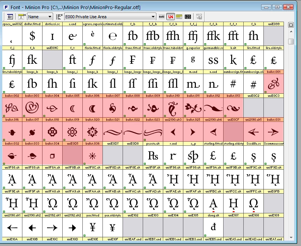Click the 'uniE0FB' caption label
Viewport: 301px width, 246px height.
pyautogui.click(x=274, y=191)
